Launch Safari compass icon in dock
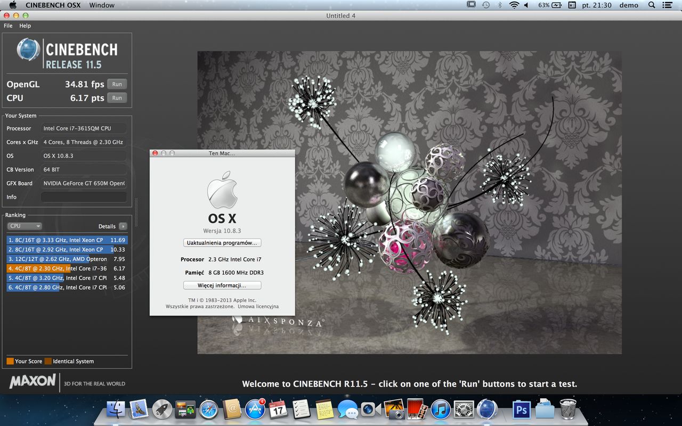Screen dimensions: 682x426 coord(208,409)
